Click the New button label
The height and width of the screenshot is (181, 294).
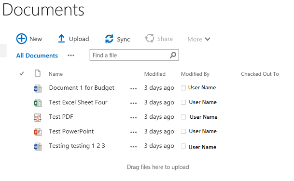point(36,39)
